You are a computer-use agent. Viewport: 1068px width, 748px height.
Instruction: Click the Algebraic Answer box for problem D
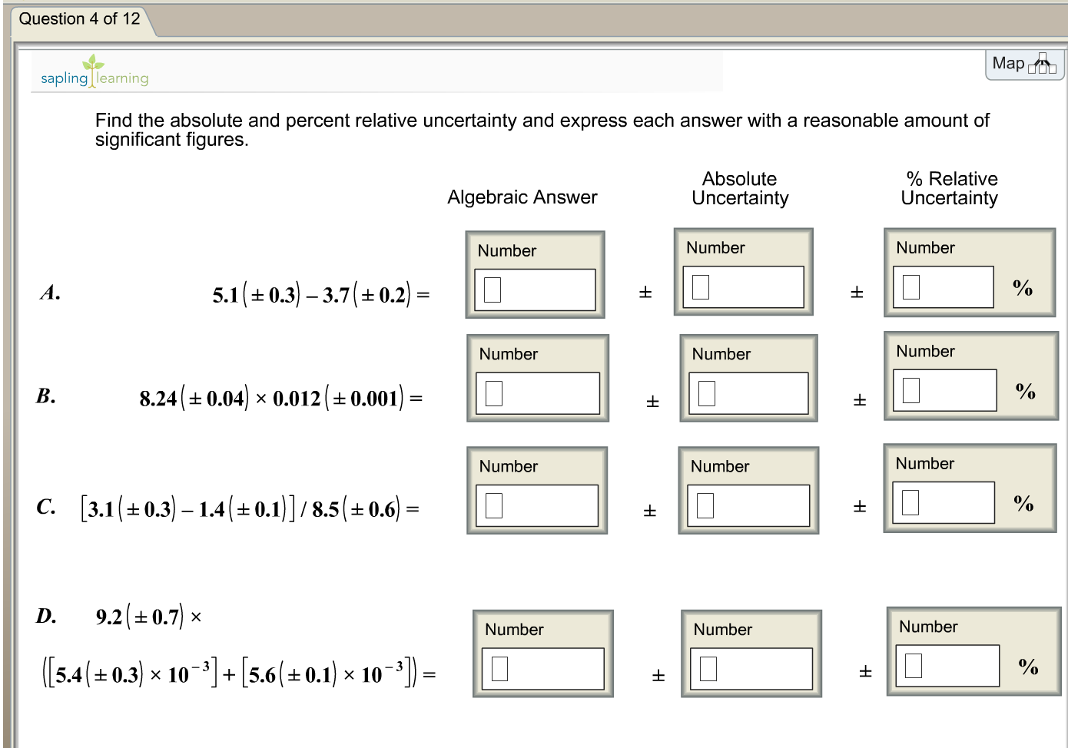pos(543,668)
